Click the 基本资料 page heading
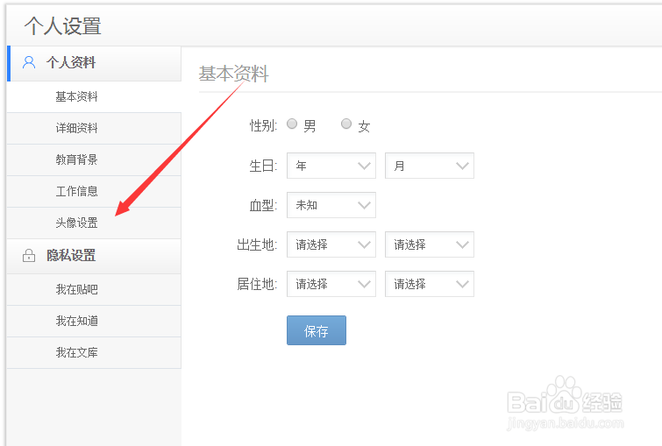 coord(233,74)
